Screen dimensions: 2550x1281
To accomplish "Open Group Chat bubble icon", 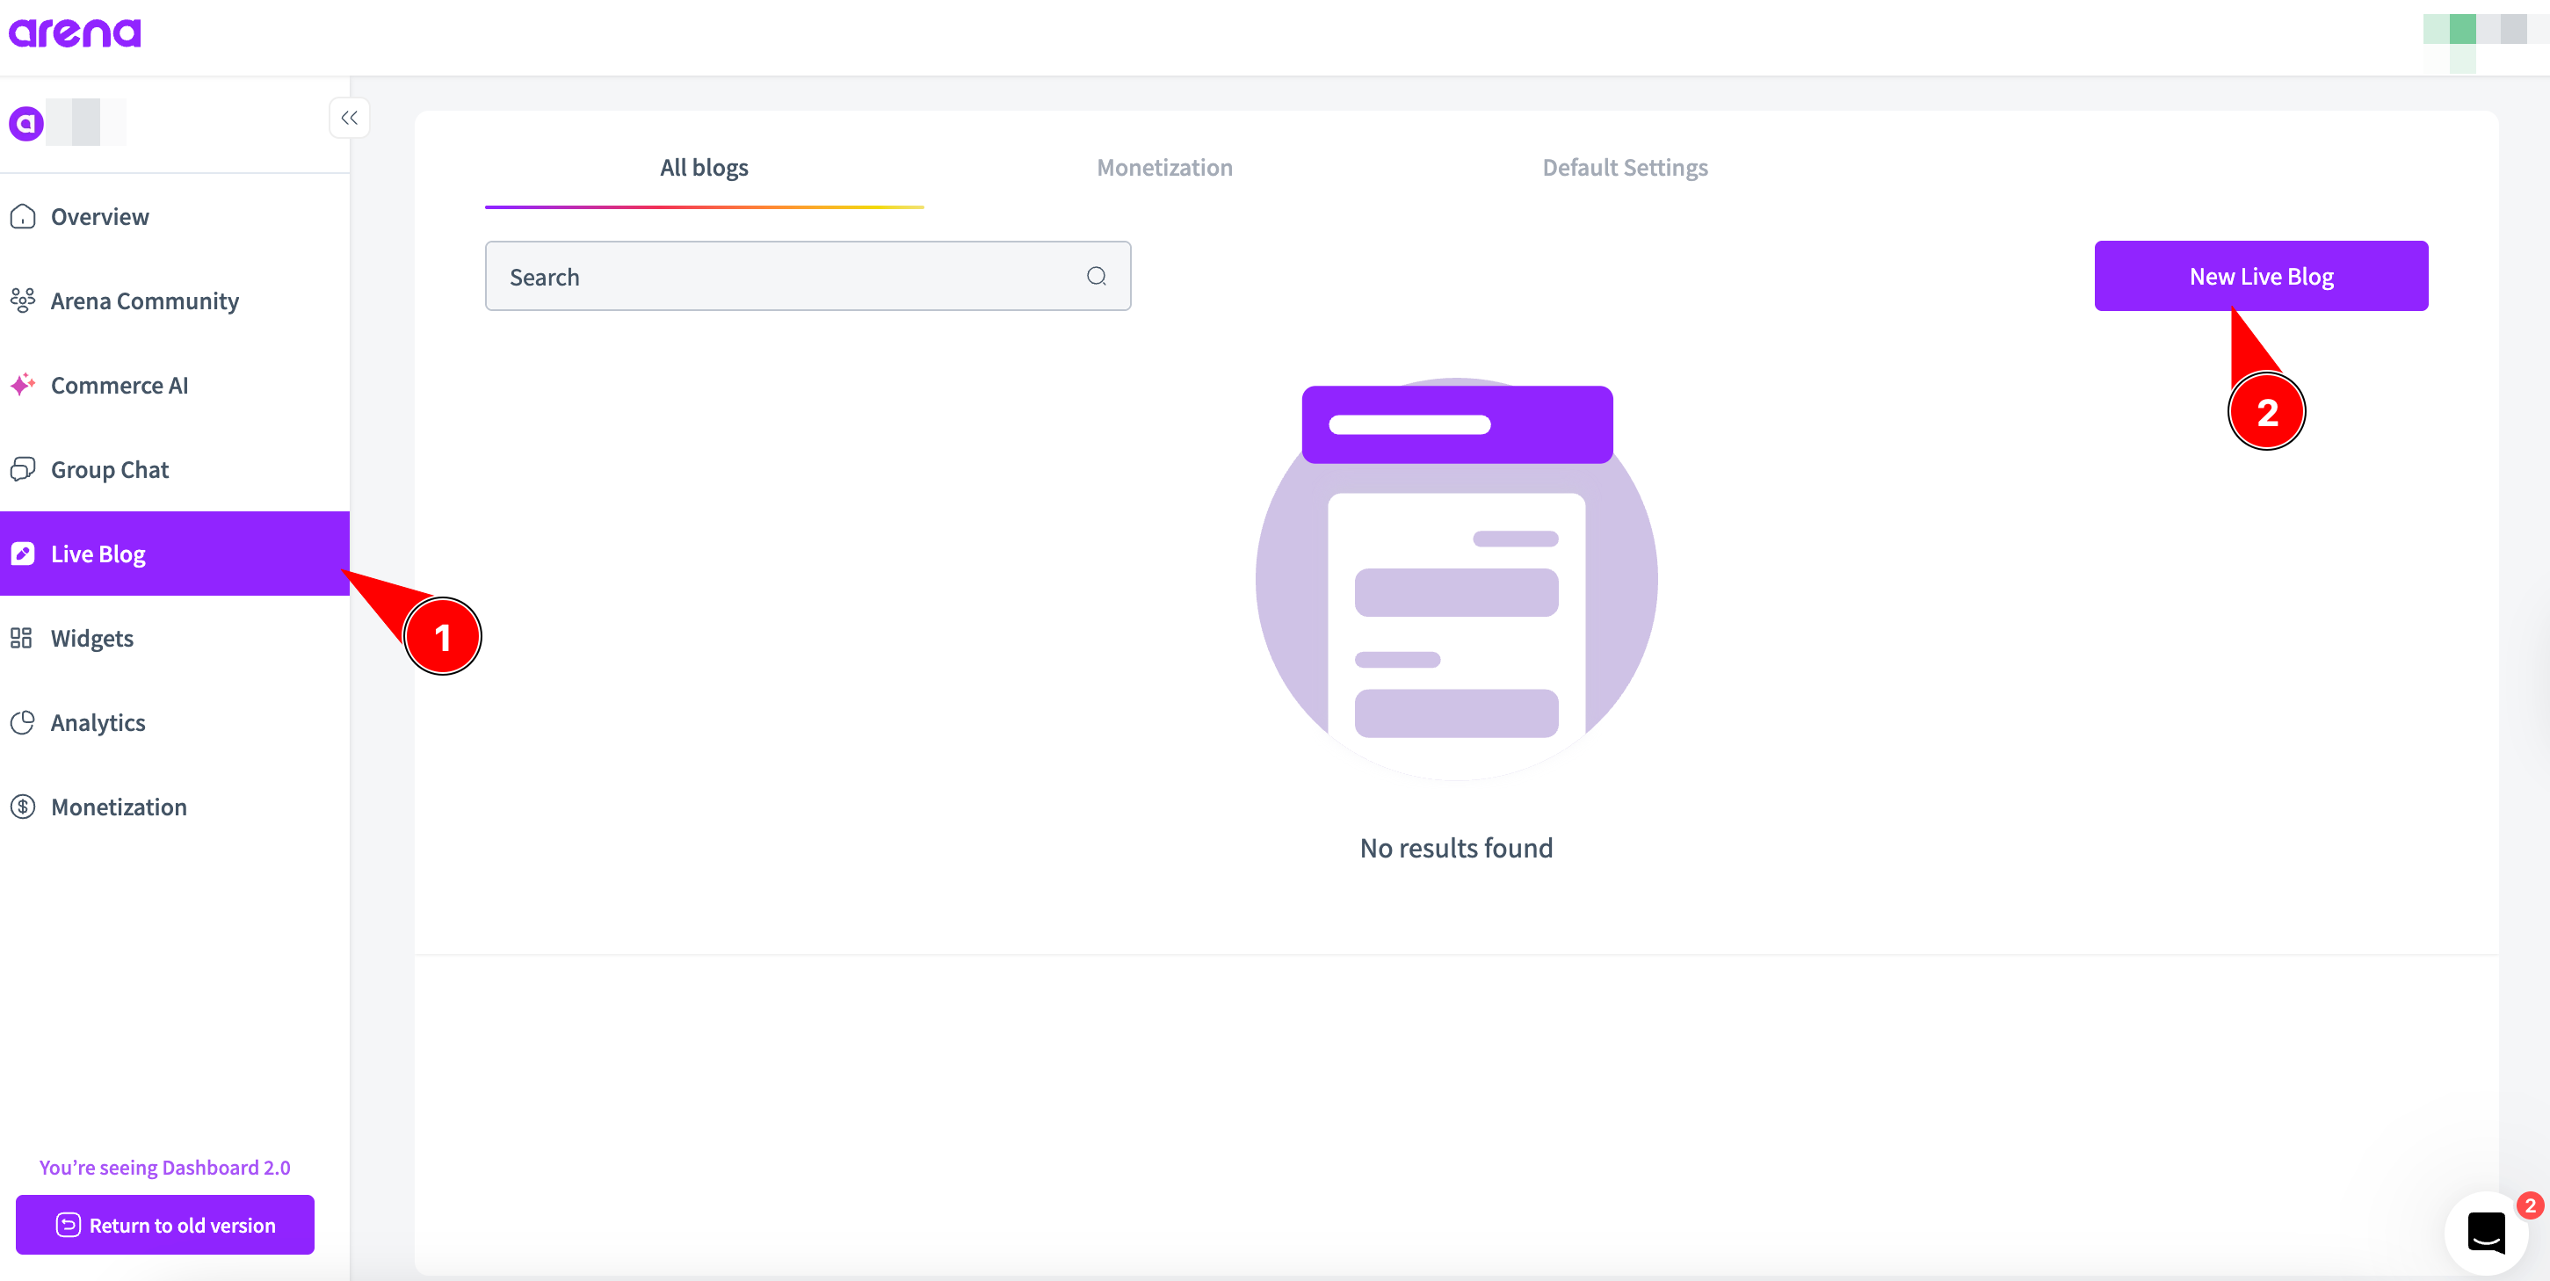I will click(x=23, y=469).
